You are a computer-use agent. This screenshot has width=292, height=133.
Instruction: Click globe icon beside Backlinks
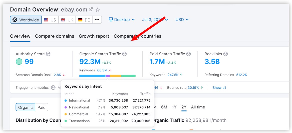225,54
